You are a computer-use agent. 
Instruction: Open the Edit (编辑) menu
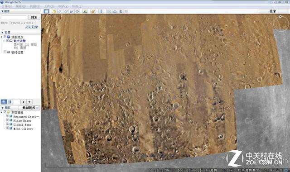[x=21, y=6]
